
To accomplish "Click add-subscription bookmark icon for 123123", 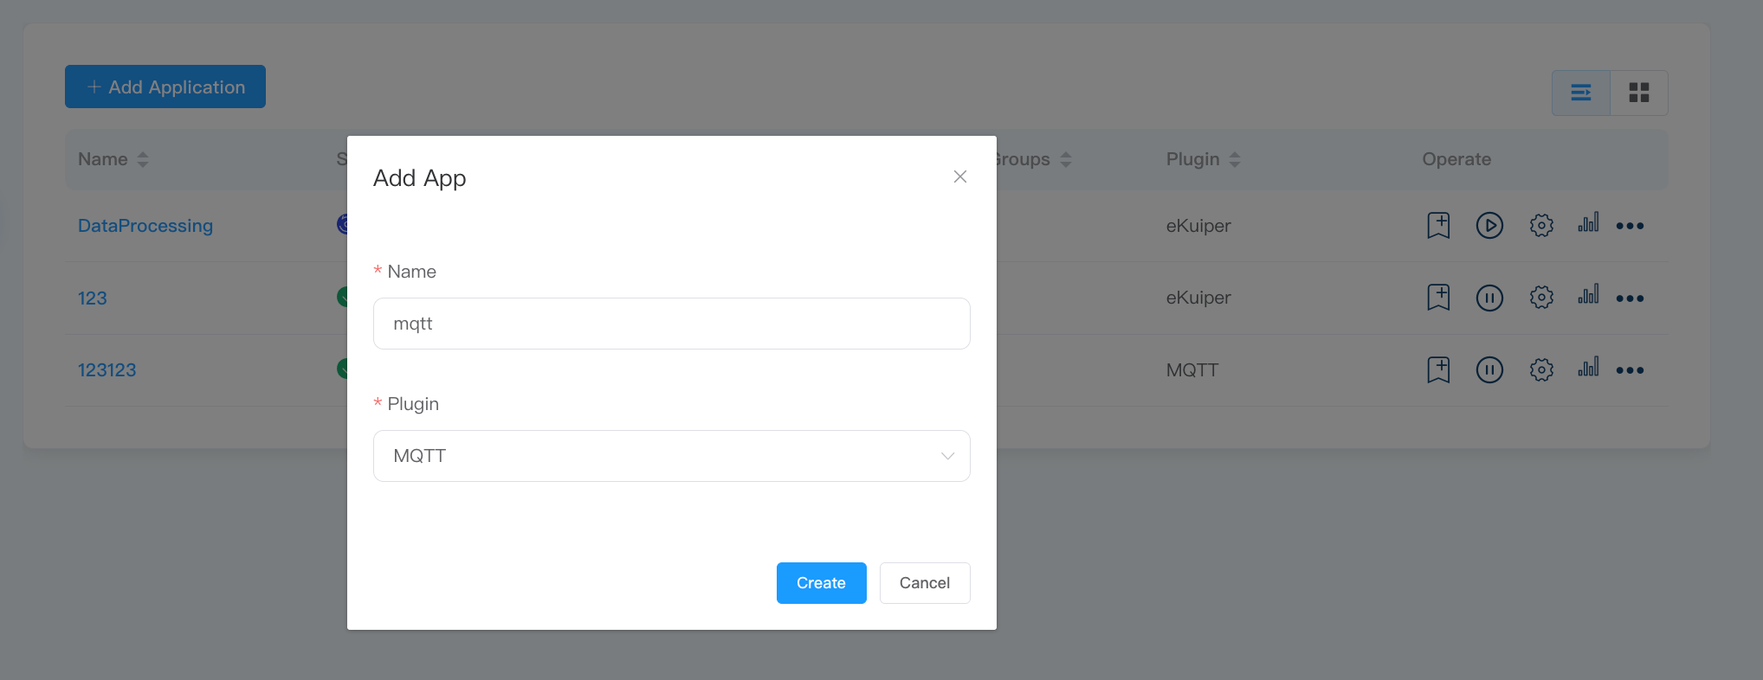I will tap(1438, 370).
